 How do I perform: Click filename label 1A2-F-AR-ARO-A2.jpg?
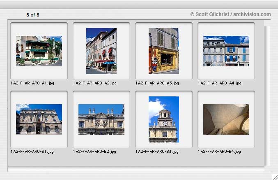pyautogui.click(x=95, y=83)
